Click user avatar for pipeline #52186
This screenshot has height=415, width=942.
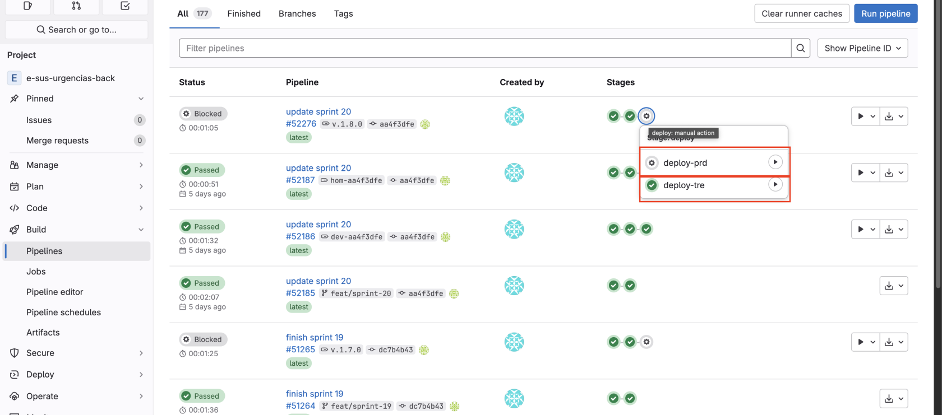tap(514, 229)
